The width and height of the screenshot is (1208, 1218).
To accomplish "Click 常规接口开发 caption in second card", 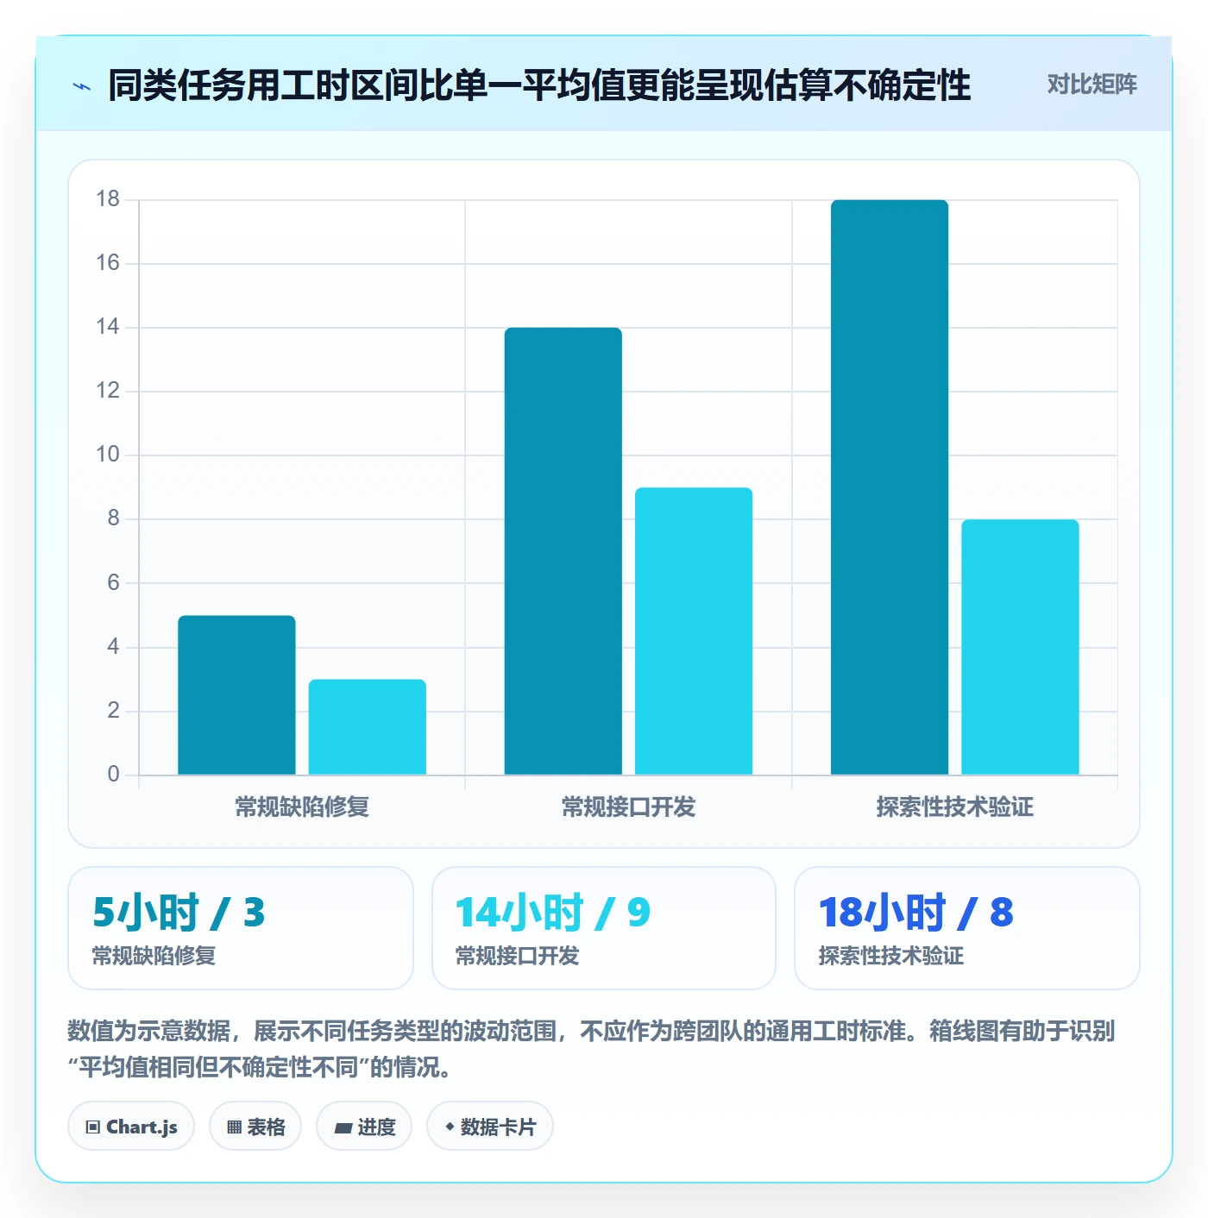I will click(x=517, y=956).
